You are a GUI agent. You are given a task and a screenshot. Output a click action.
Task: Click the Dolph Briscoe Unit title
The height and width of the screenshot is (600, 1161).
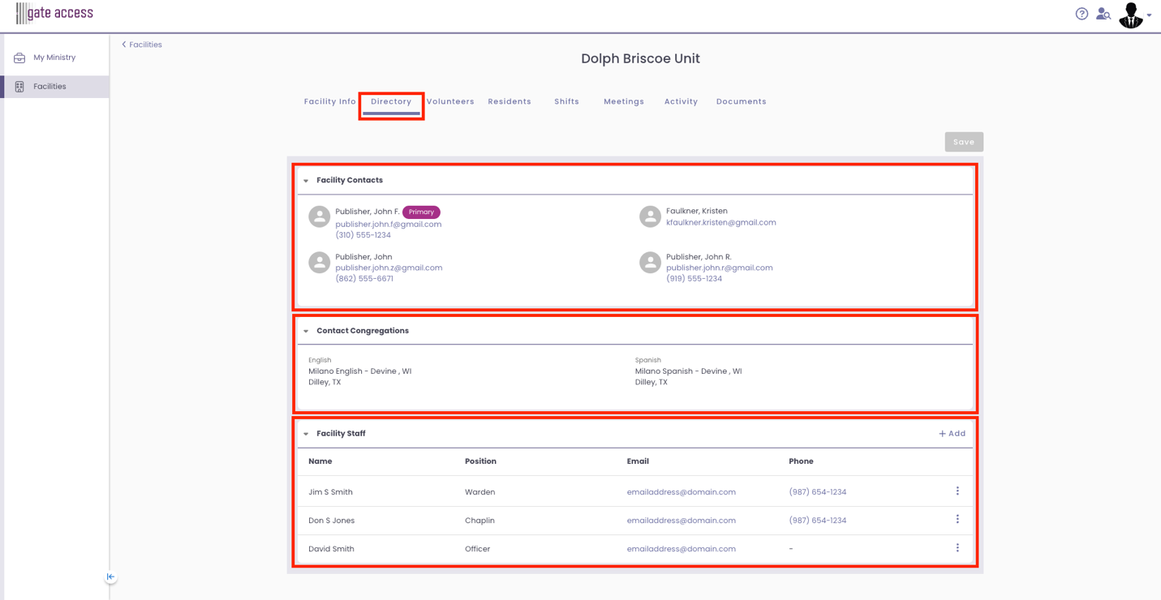[x=640, y=58]
